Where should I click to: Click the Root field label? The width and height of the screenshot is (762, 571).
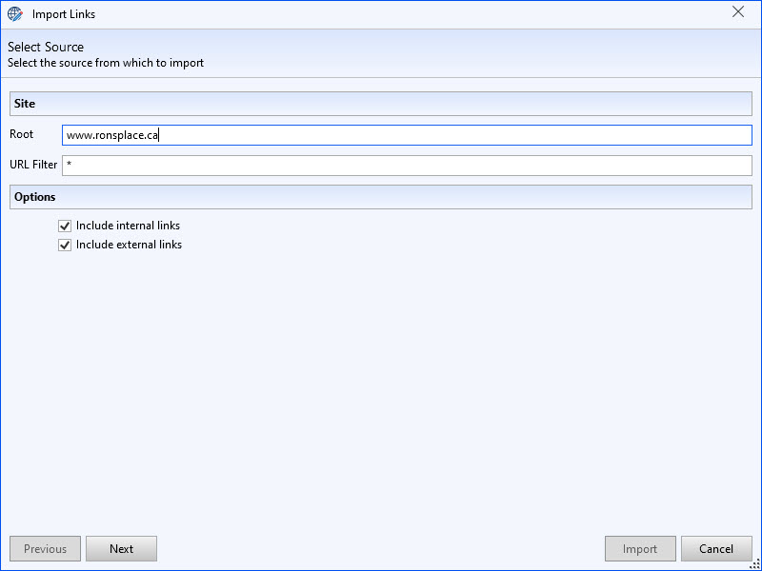click(22, 134)
